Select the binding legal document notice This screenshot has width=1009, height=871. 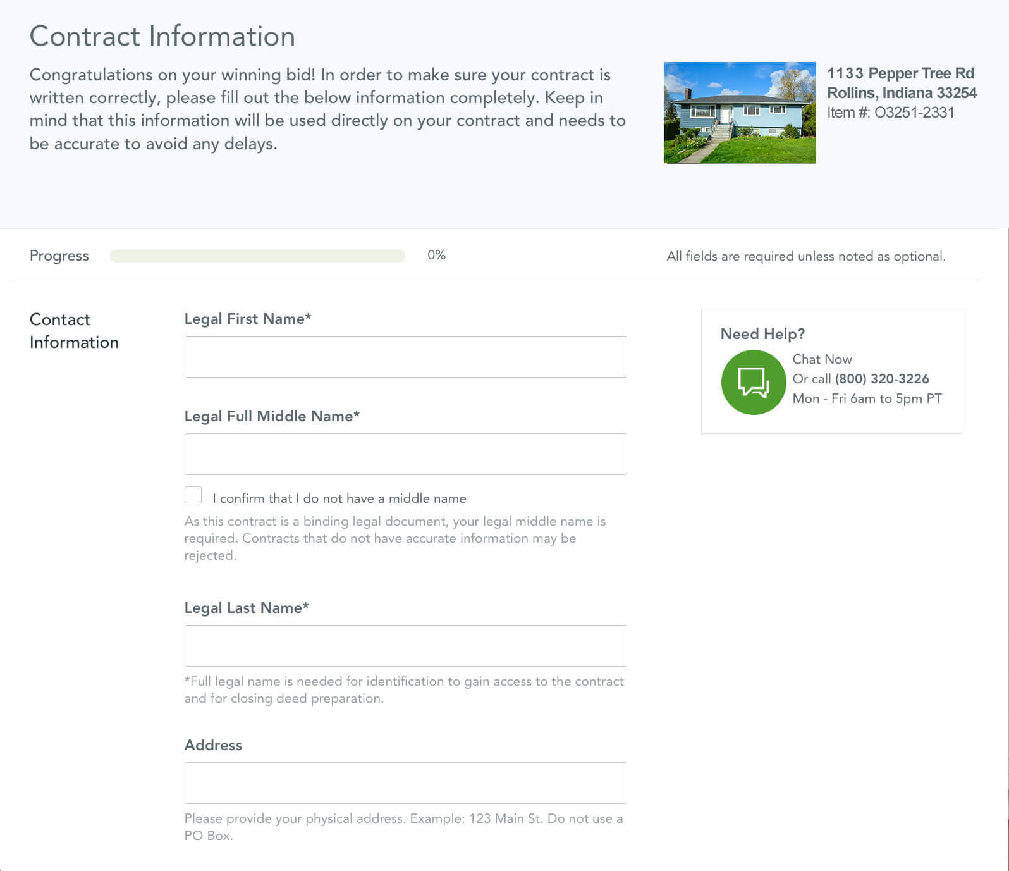(395, 538)
